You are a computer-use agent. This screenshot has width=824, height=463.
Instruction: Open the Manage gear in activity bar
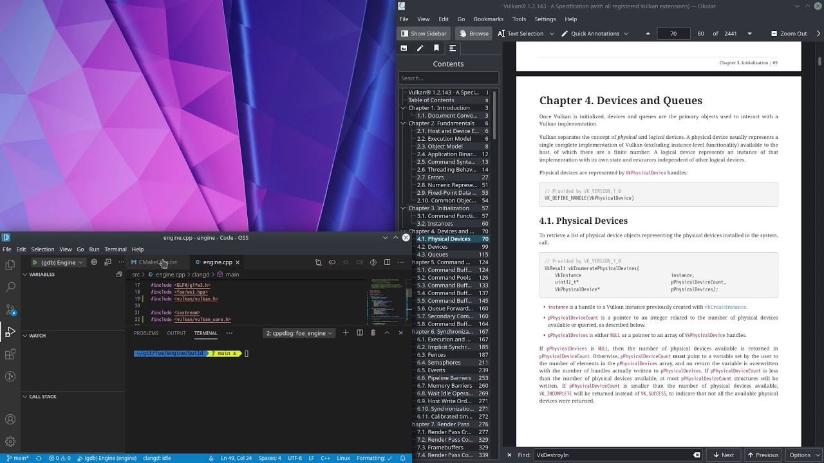click(10, 442)
